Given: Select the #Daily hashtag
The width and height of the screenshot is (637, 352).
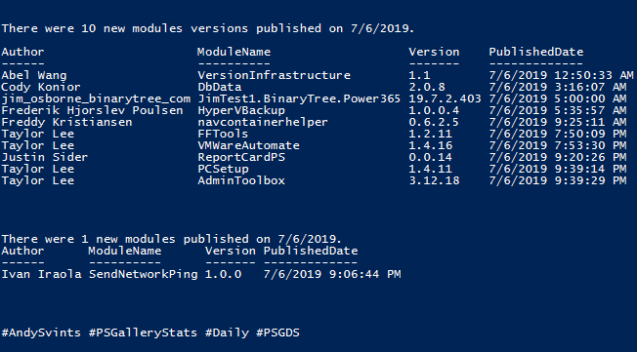Looking at the screenshot, I should tap(227, 332).
